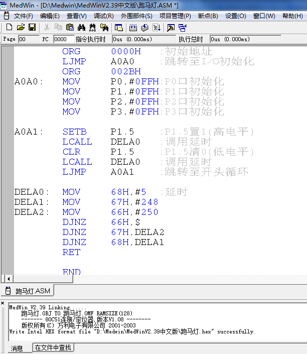Image resolution: width=307 pixels, height=354 pixels.
Task: Click the paste clipboard icon
Action: [x=70, y=27]
